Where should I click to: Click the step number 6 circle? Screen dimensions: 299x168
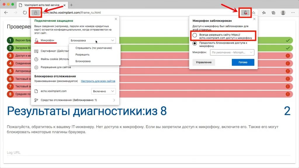(x=10, y=79)
